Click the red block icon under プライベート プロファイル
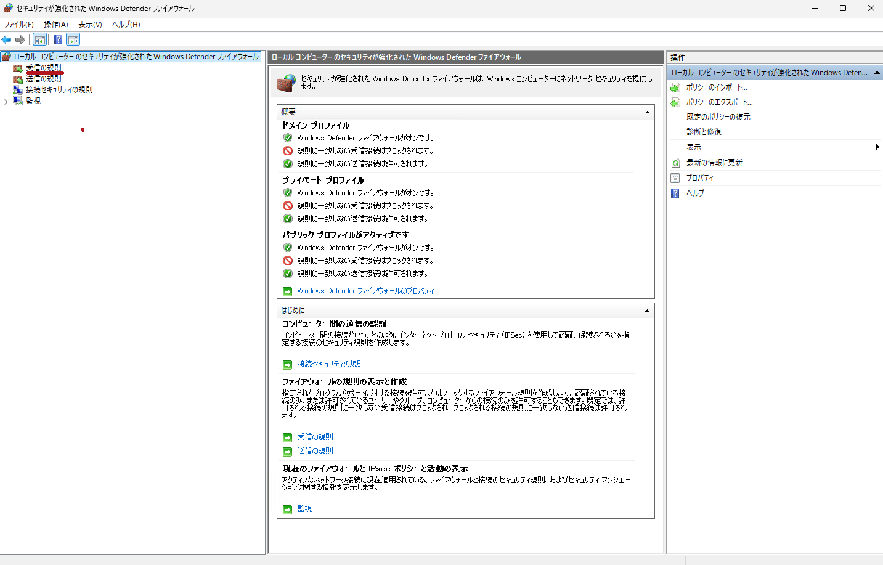Screen dimensions: 883x565 click(x=288, y=206)
